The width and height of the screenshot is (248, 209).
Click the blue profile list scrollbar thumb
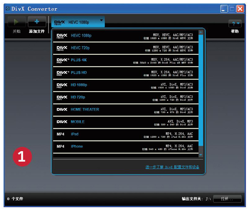pyautogui.click(x=201, y=90)
